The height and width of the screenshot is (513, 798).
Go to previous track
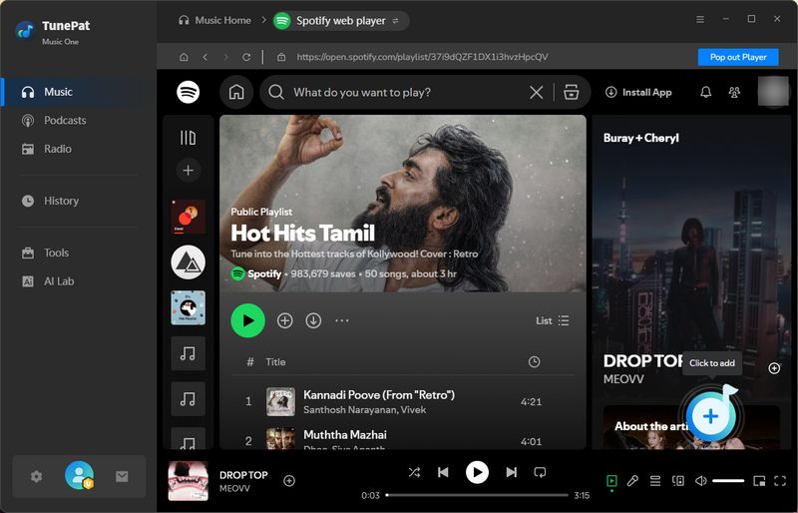click(x=443, y=472)
